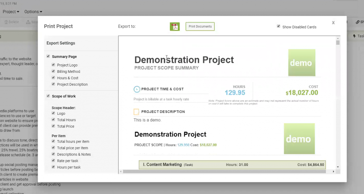Toggle the Total Hours checkbox
This screenshot has width=364, height=194.
53,119
